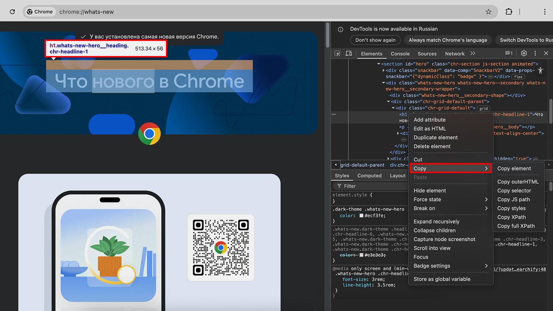Screen dimensions: 553x311
Task: Choose Scroll into view
Action: click(451, 248)
